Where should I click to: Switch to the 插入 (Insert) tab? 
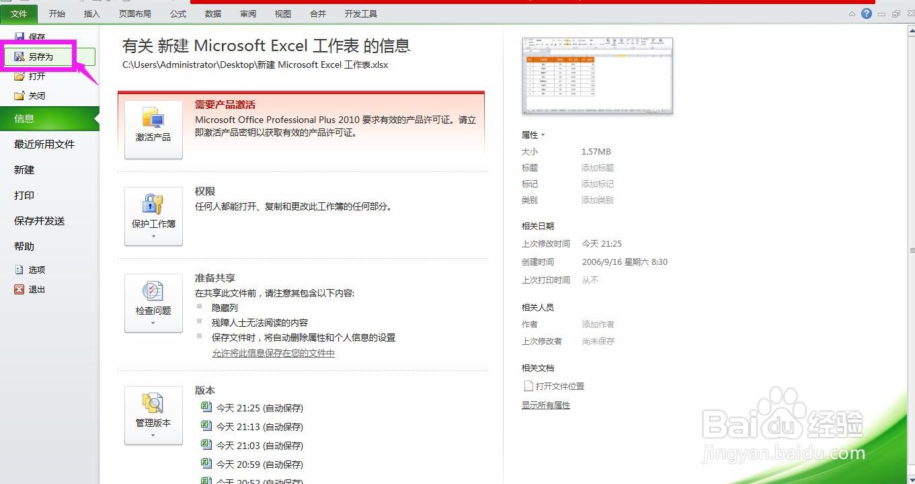pos(92,13)
